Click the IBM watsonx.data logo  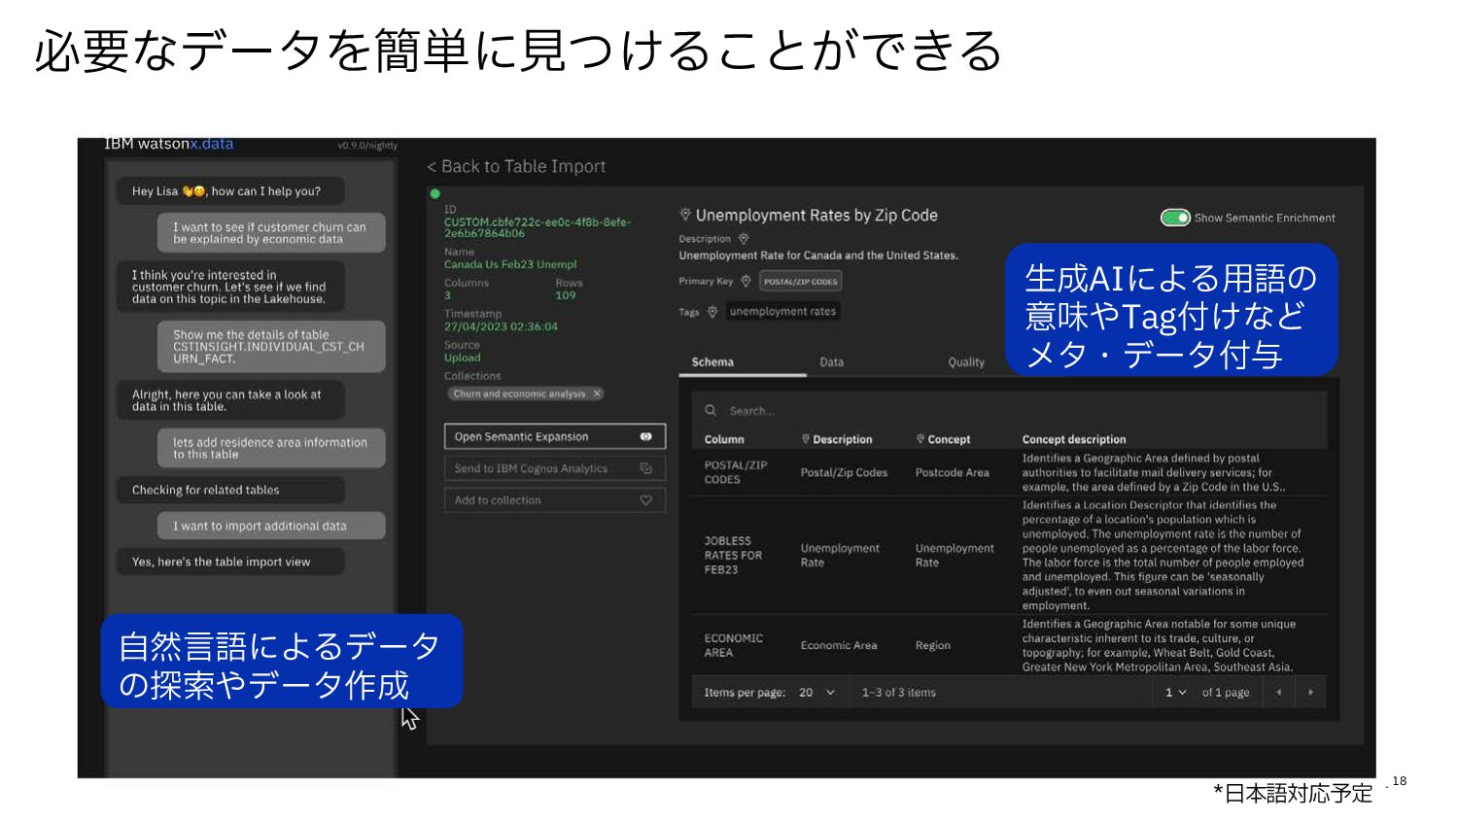click(169, 144)
